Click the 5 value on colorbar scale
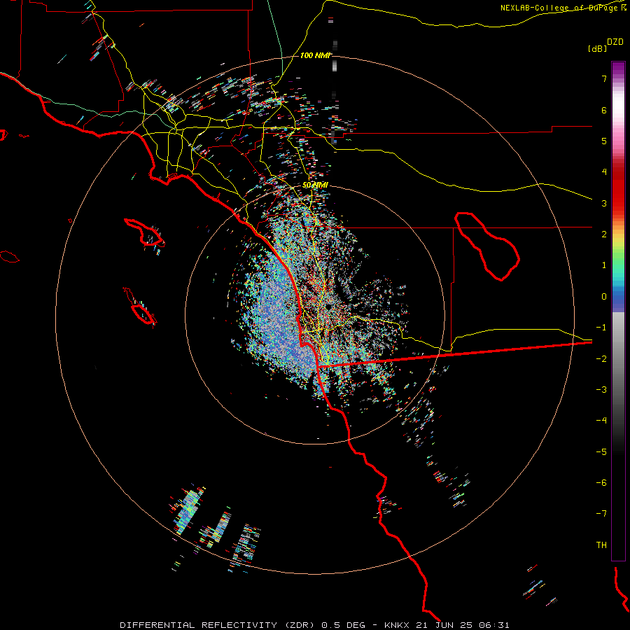The height and width of the screenshot is (630, 630). [604, 141]
